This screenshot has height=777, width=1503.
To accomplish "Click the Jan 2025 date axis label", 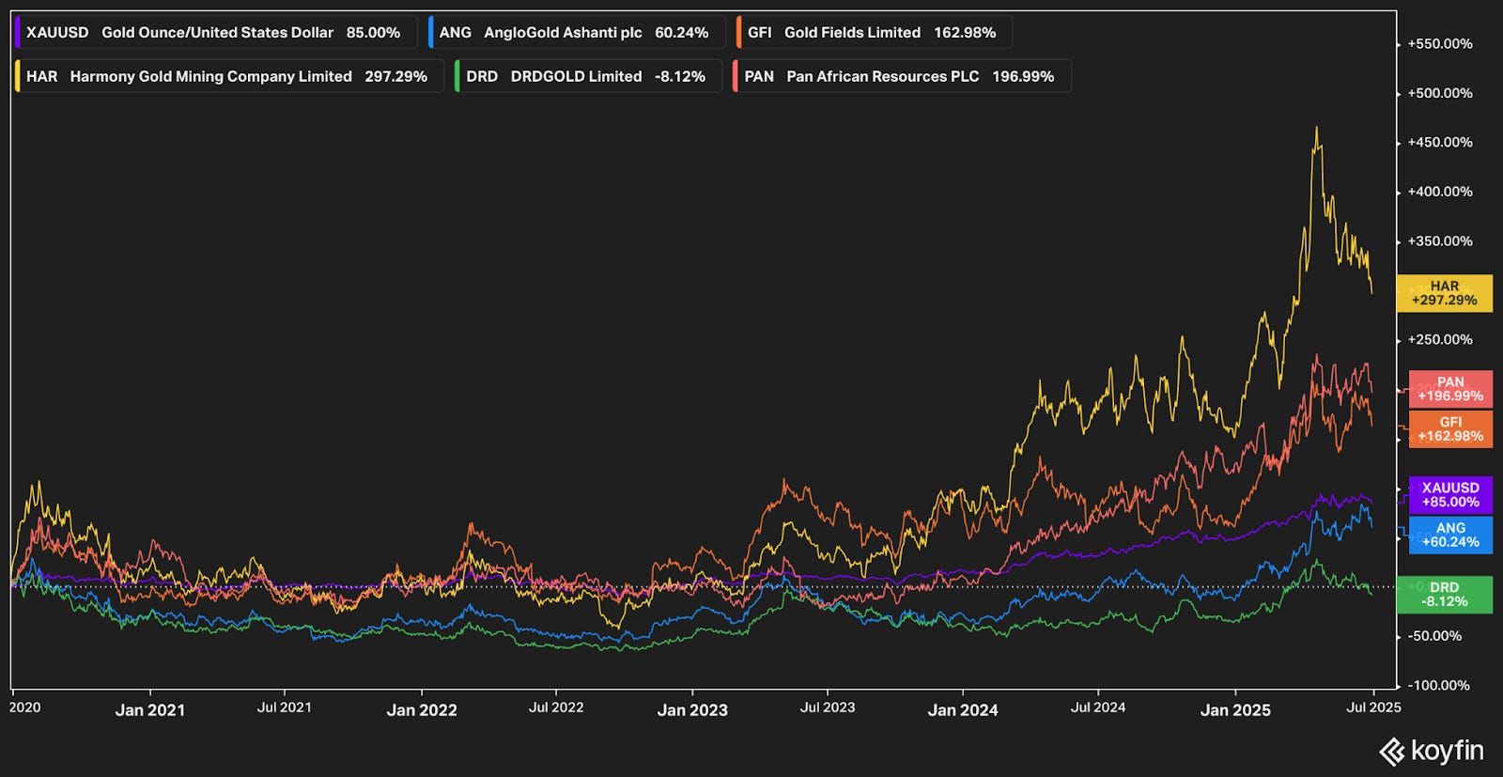I will (1235, 710).
